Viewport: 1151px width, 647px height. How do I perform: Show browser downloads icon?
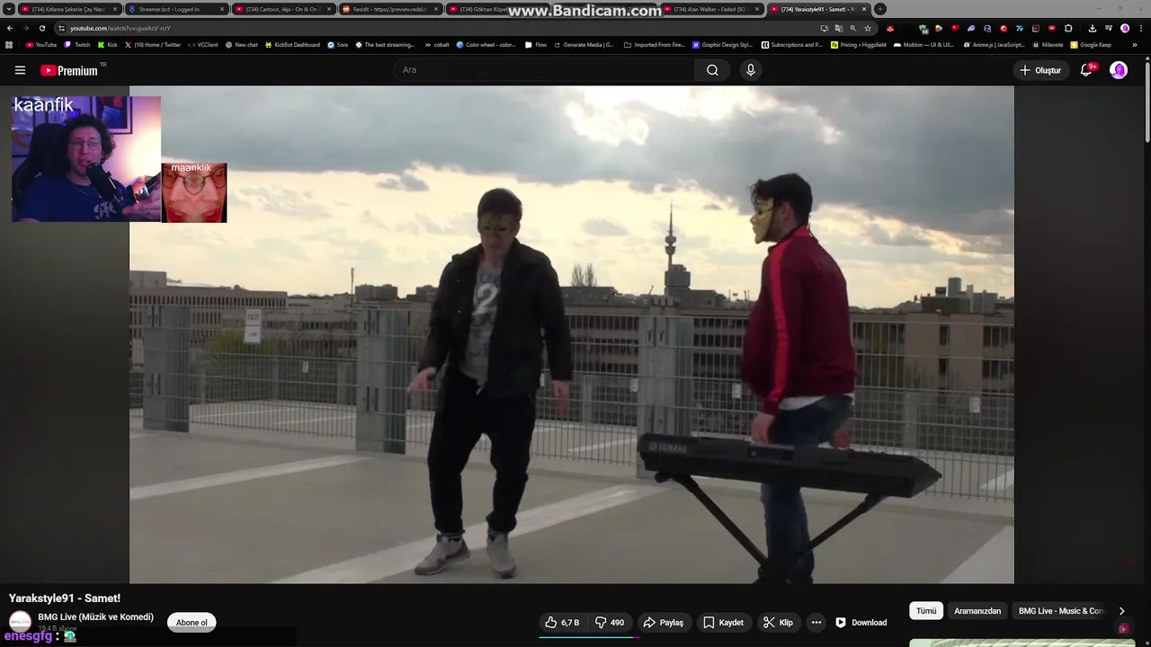coord(1092,28)
